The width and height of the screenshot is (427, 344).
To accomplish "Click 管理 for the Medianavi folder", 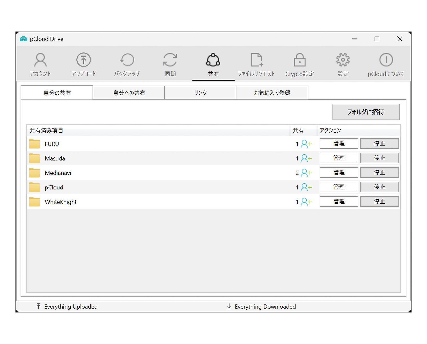I will (x=339, y=172).
